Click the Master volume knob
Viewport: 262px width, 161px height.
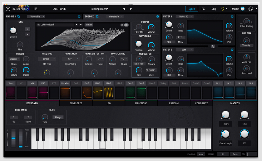242,9
